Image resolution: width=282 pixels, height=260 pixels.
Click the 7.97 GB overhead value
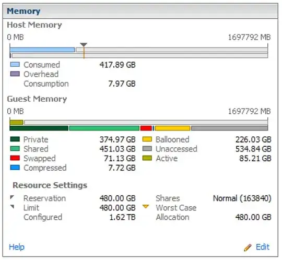[122, 84]
